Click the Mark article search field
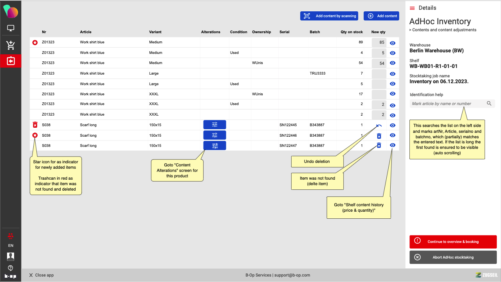 pos(446,104)
